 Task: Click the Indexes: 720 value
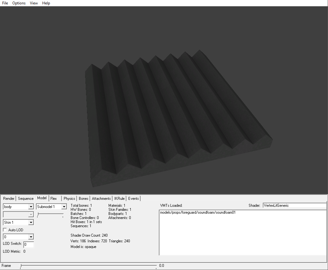(97, 241)
